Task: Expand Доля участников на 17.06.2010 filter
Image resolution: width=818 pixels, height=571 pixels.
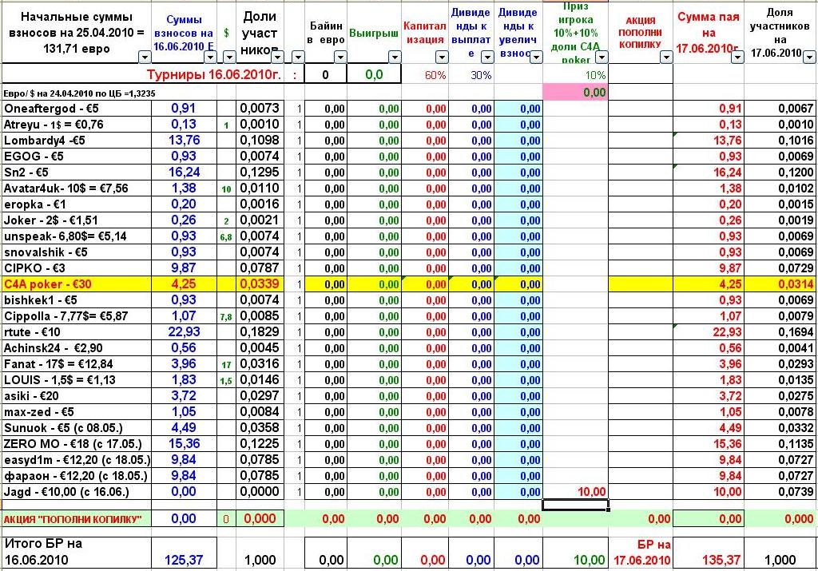Action: pos(809,57)
